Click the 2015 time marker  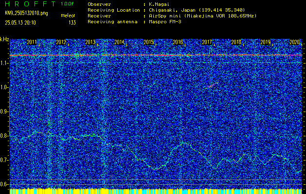click(x=148, y=42)
